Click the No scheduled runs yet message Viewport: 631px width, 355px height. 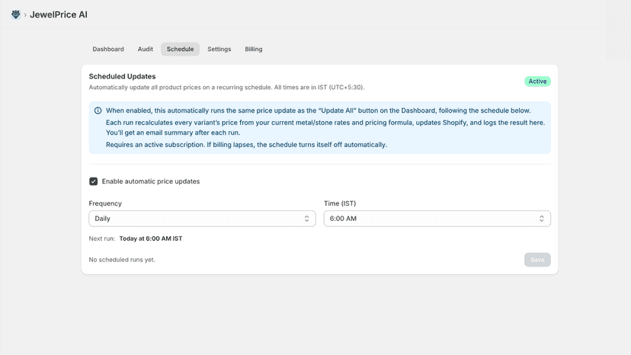pyautogui.click(x=122, y=260)
